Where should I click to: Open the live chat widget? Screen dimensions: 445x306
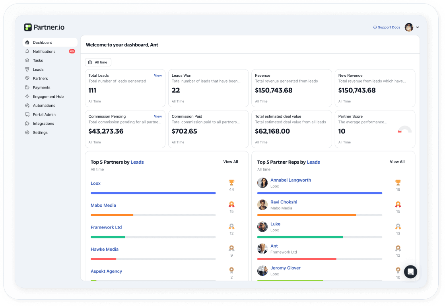[410, 272]
